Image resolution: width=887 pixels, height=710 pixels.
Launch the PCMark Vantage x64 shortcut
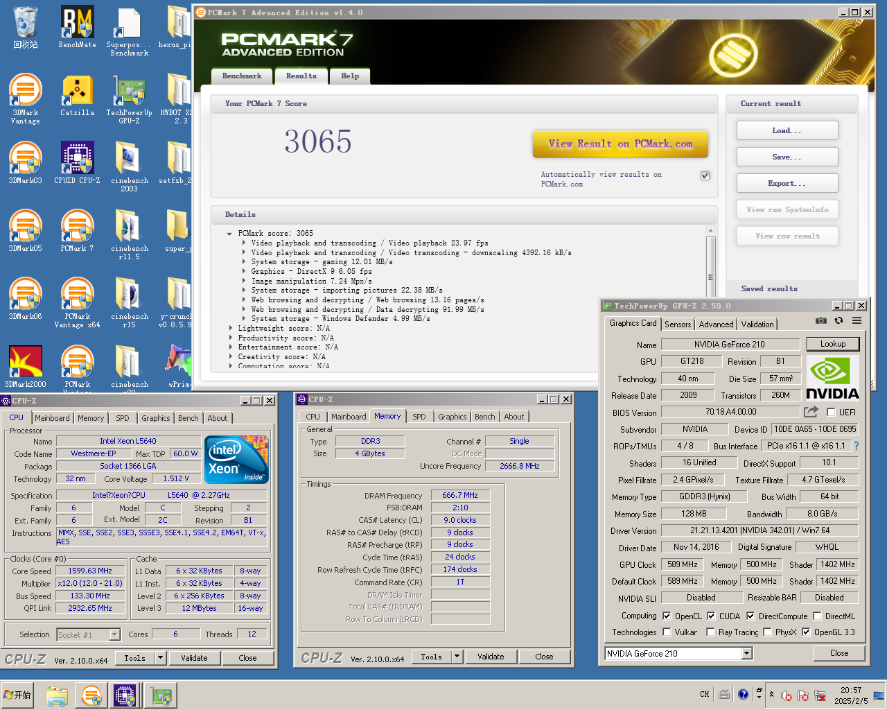click(x=77, y=302)
